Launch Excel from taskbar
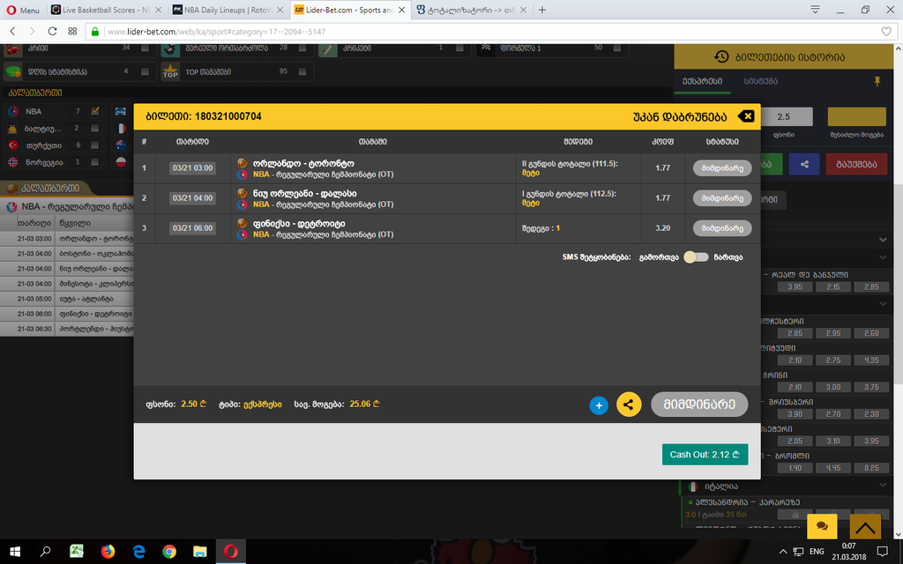The image size is (903, 564). click(x=77, y=552)
